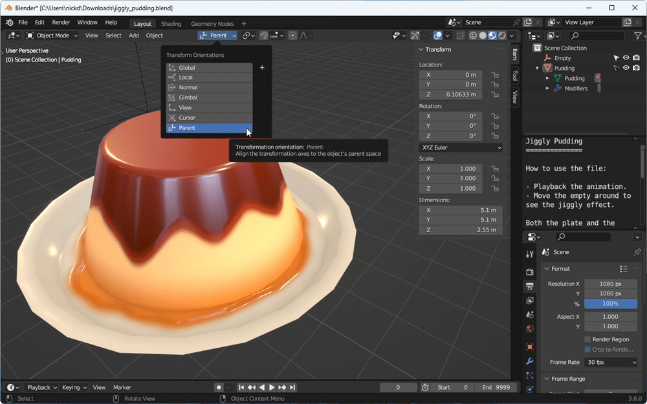Hide the Empty object with its eye toggle
Screen dimensions: 647x404
pos(626,58)
